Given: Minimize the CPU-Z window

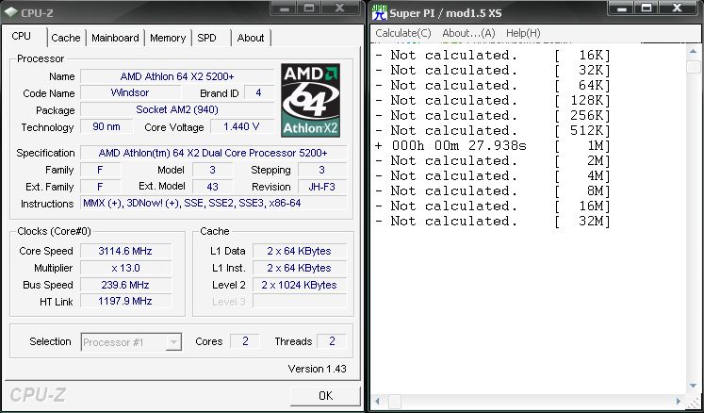Looking at the screenshot, I should [x=284, y=8].
